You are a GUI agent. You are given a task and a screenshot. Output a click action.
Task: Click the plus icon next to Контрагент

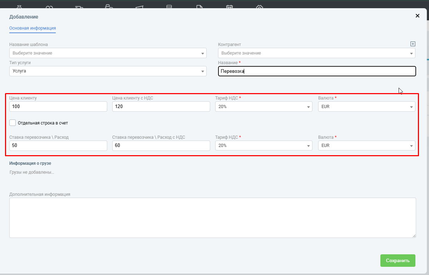pos(413,44)
